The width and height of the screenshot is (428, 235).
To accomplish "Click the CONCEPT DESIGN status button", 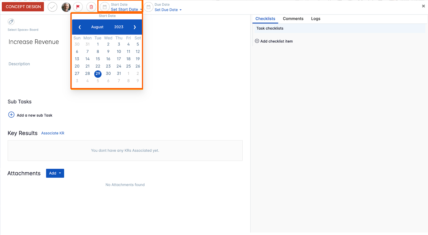I will click(x=23, y=6).
